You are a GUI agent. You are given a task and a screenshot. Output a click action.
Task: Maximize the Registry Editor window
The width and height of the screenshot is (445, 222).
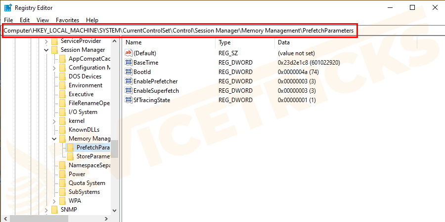412,7
